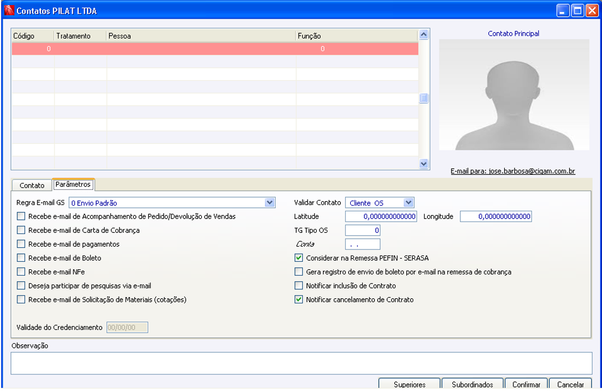This screenshot has width=602, height=392.
Task: Click the 0 Envio Padrão value
Action: point(94,203)
